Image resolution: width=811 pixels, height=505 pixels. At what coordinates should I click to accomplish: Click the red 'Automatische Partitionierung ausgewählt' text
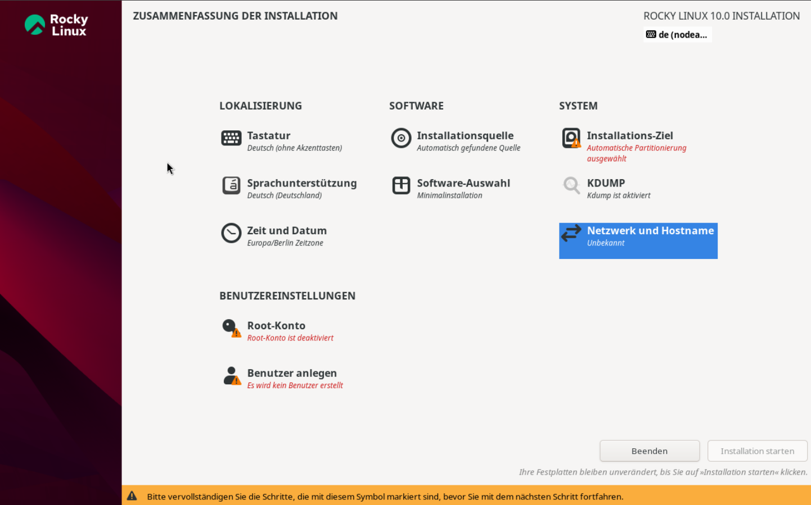(x=636, y=153)
